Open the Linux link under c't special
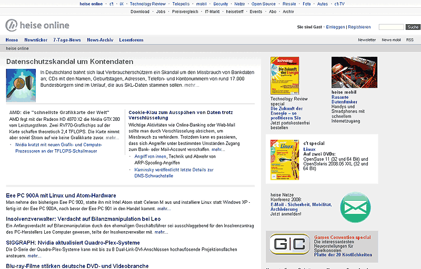The image size is (421, 269). coord(309,150)
